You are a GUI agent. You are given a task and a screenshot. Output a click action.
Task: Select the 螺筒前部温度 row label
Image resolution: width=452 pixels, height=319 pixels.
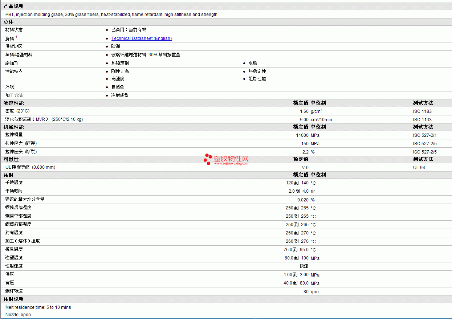point(18,224)
